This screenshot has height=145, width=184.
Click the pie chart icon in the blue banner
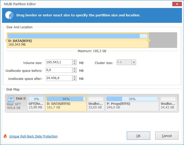pos(9,15)
